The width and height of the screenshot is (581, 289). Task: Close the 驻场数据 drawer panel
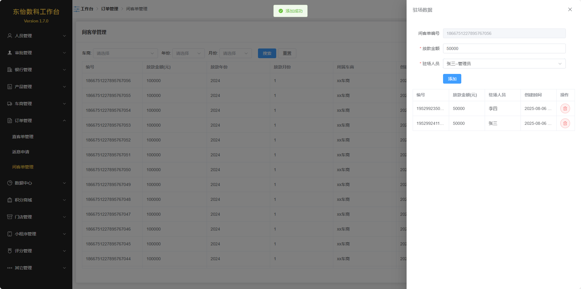click(x=570, y=9)
